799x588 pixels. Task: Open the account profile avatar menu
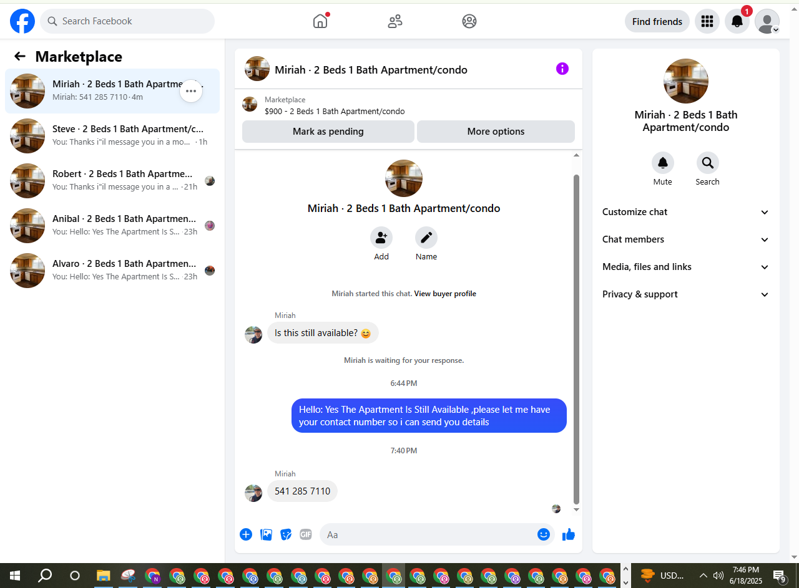(x=767, y=21)
